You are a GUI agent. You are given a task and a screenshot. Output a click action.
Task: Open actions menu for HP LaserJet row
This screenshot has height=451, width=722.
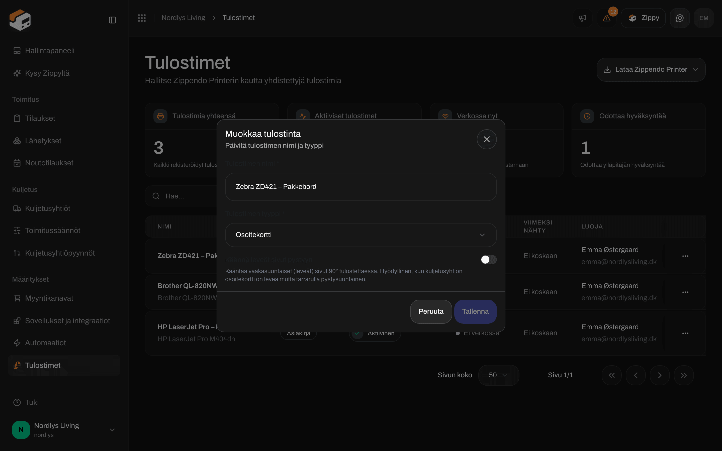point(685,333)
